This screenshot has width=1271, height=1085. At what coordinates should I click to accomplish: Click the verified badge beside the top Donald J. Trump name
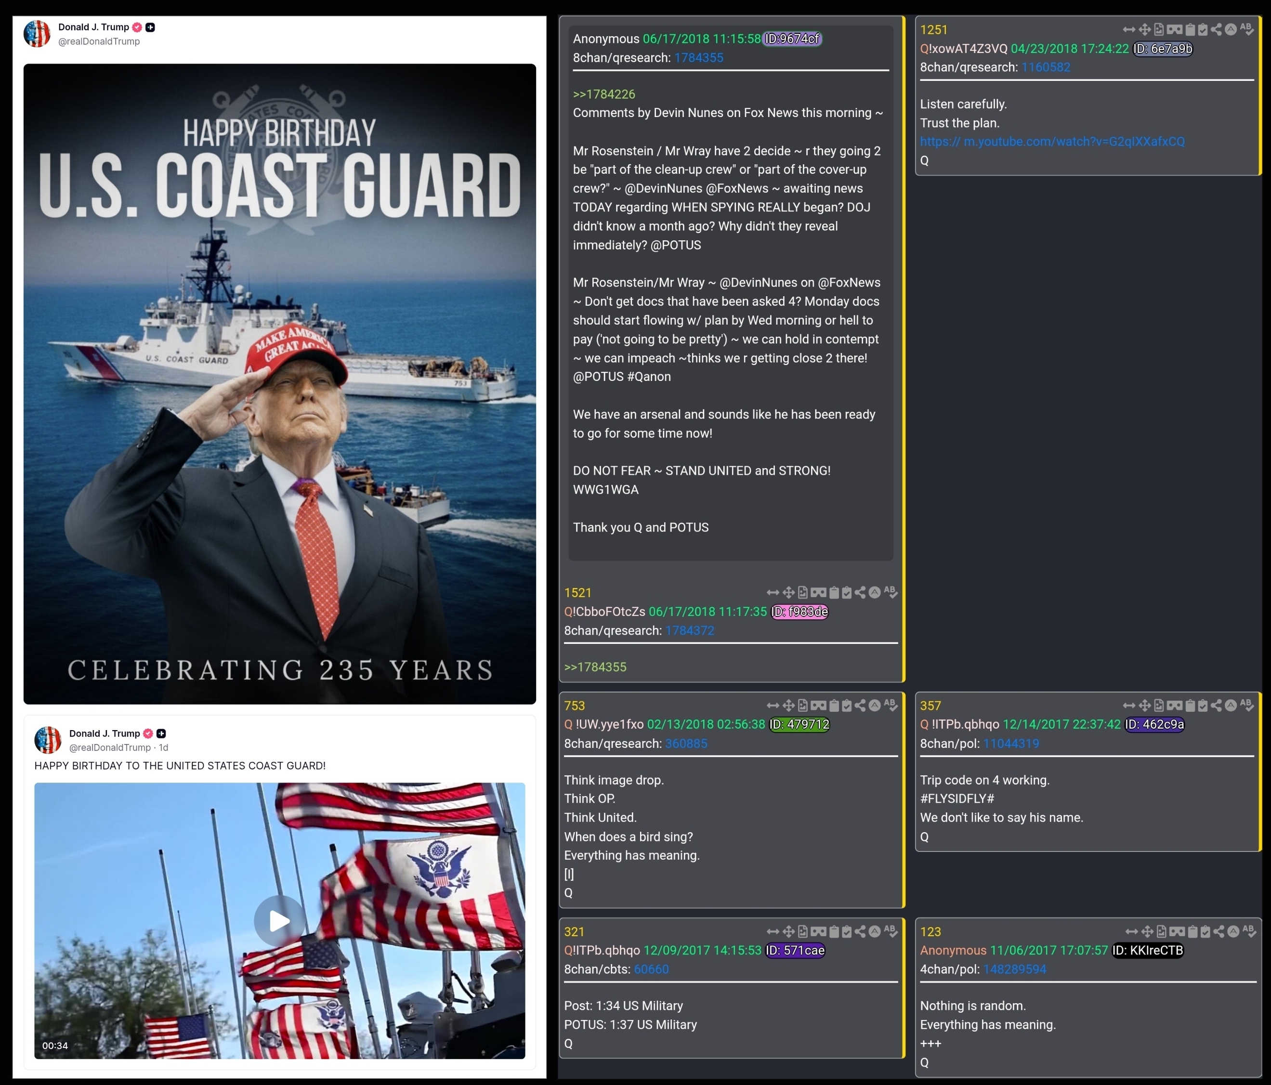coord(137,27)
